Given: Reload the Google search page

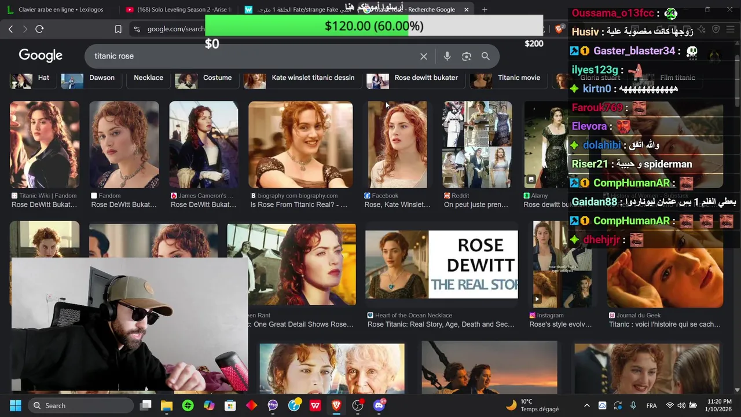Looking at the screenshot, I should [x=39, y=29].
